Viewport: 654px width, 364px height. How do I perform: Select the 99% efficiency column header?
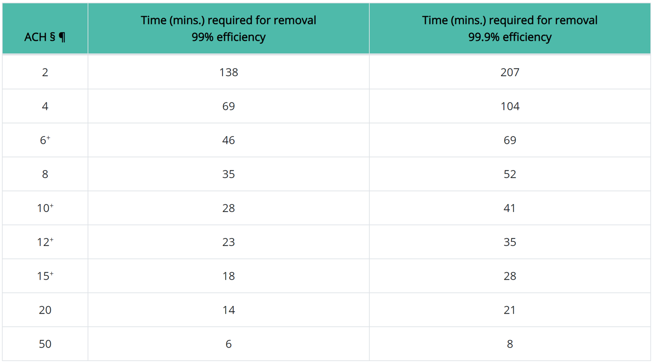pos(228,29)
